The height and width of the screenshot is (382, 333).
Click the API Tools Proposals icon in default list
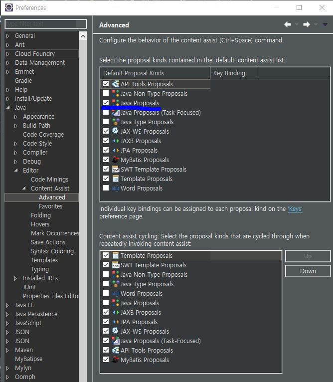pyautogui.click(x=116, y=84)
